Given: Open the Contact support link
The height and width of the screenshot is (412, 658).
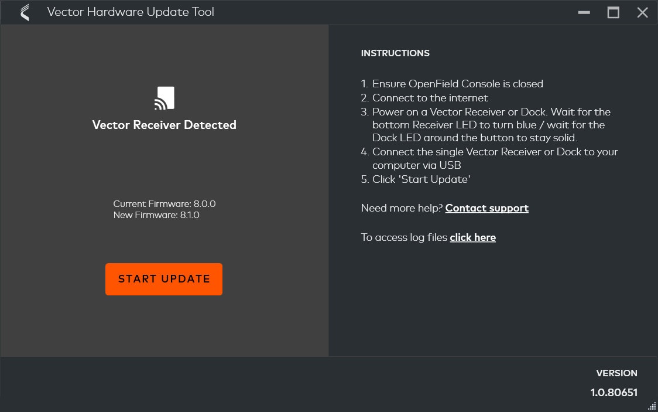Looking at the screenshot, I should pyautogui.click(x=486, y=208).
